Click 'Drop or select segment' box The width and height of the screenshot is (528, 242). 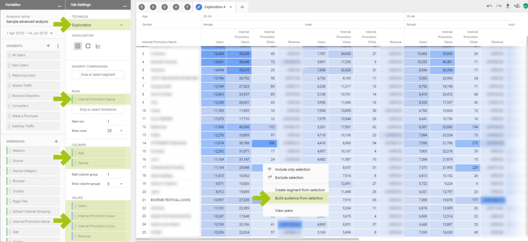98,75
